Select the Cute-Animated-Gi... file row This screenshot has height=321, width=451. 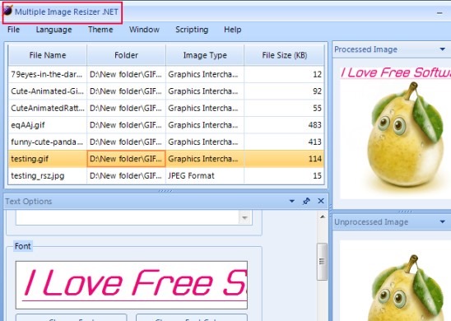coord(166,91)
